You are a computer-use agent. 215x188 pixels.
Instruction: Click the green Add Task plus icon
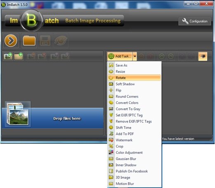[x=111, y=56]
